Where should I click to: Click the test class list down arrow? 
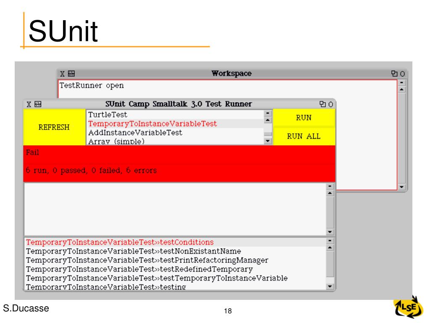coord(267,141)
